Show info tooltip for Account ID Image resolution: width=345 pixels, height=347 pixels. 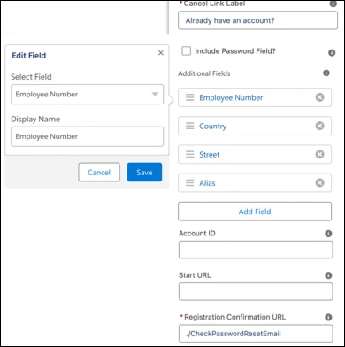point(328,234)
